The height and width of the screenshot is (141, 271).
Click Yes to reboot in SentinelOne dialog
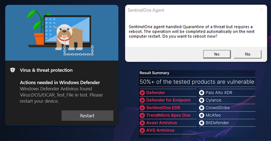coord(217,54)
